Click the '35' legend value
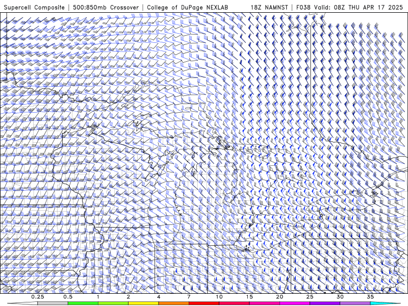The image size is (408, 306). pyautogui.click(x=370, y=297)
